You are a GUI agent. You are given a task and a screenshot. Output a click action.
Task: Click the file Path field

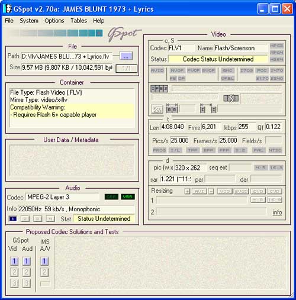[67, 56]
